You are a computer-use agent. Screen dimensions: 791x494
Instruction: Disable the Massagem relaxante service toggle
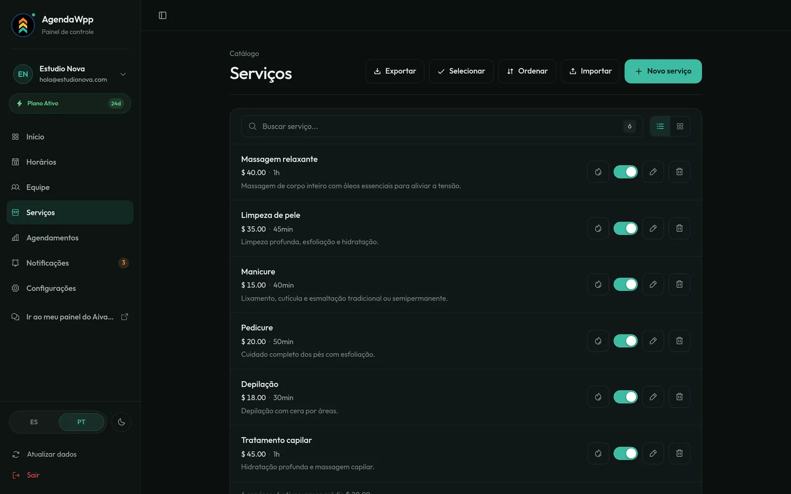[x=625, y=172]
